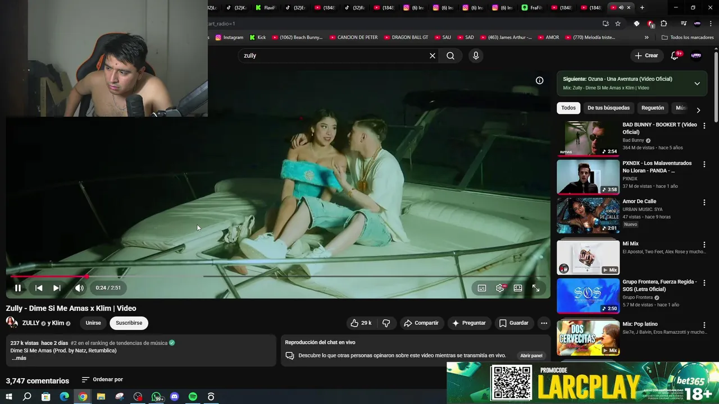
Task: Open more actions menu below video
Action: pyautogui.click(x=544, y=323)
